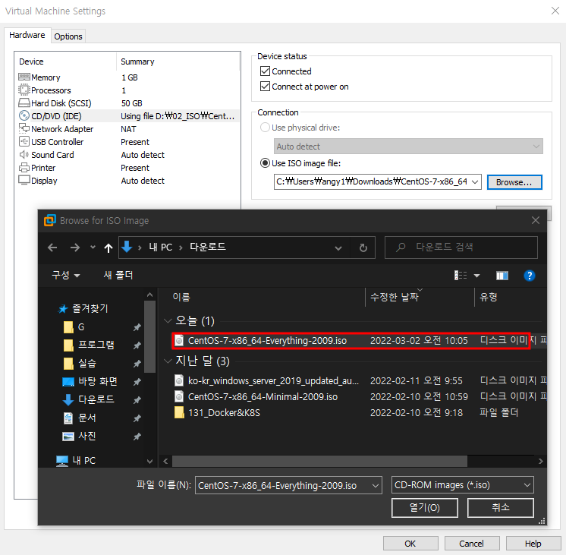Click the search magnifier icon
The image size is (566, 555).
coord(401,248)
